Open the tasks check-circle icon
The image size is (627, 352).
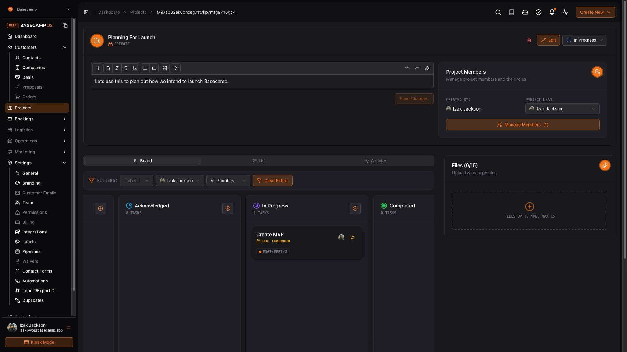pyautogui.click(x=539, y=12)
